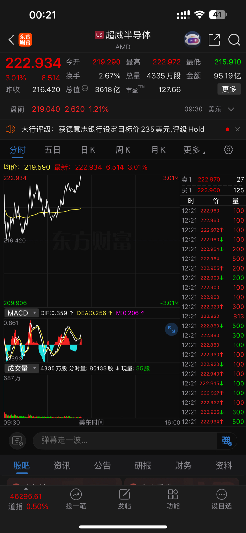
Task: Tap the 道指 46296.61 index value
Action: point(26,496)
